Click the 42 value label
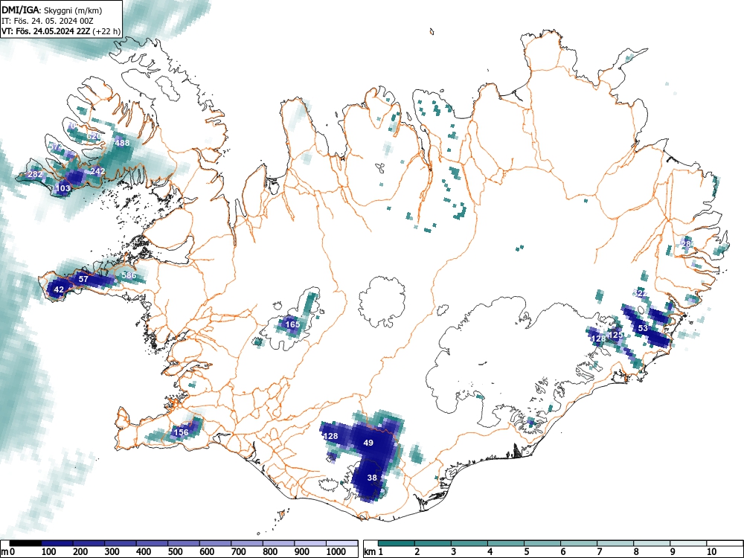 click(x=59, y=289)
